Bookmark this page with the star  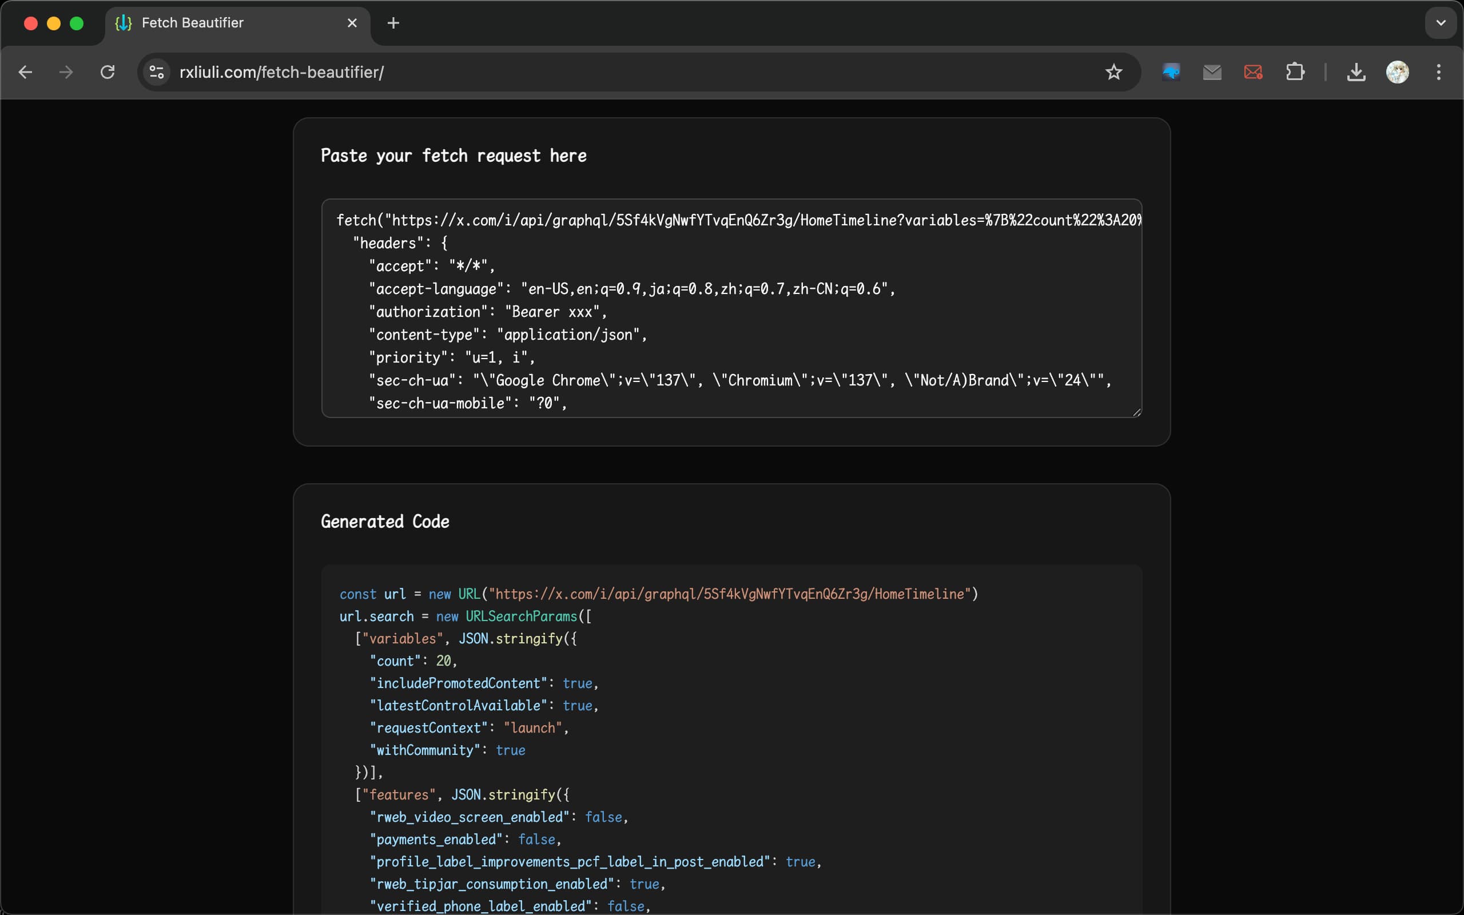tap(1114, 72)
